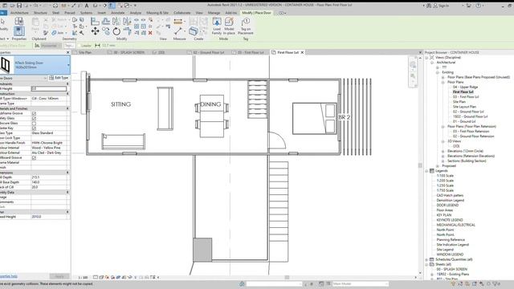
Task: Collapse the Floor Plans node
Action: click(x=443, y=82)
